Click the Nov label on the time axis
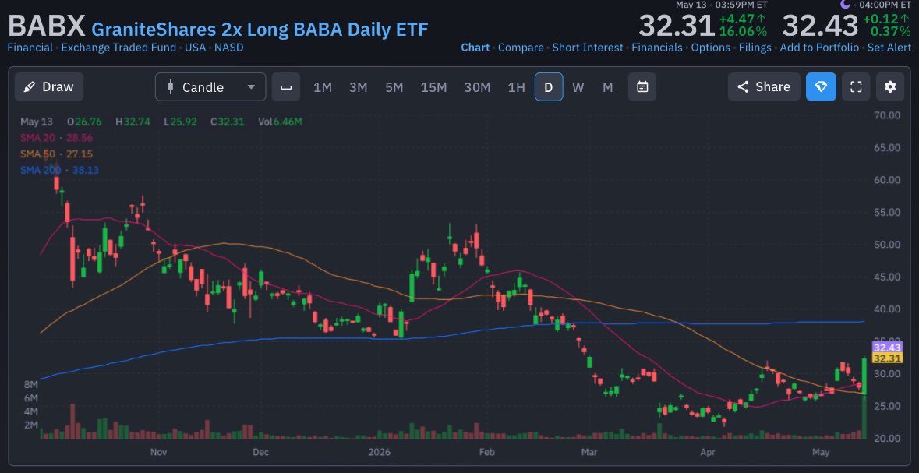 point(159,452)
